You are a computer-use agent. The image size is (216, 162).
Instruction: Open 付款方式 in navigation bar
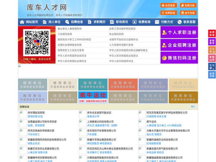pyautogui.click(x=167, y=22)
